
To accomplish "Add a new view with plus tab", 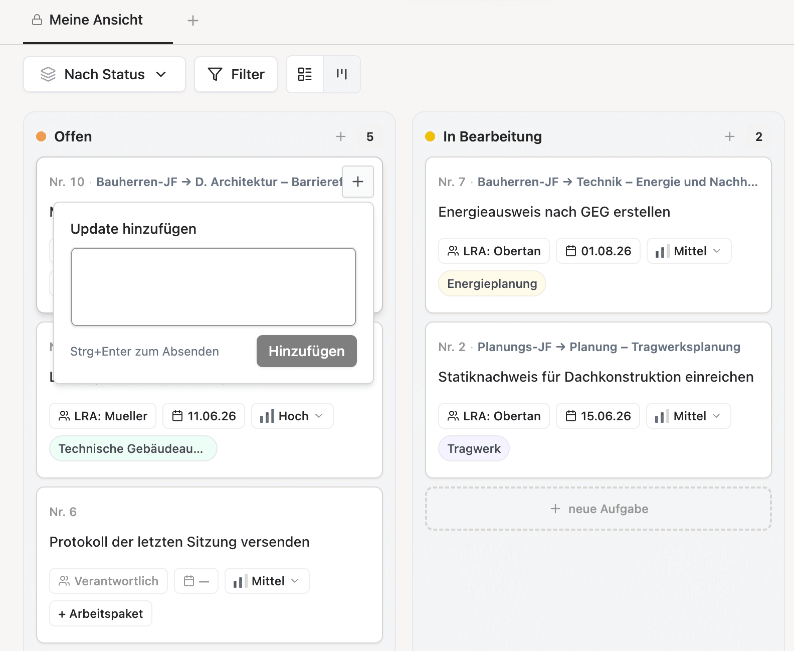I will coord(193,21).
